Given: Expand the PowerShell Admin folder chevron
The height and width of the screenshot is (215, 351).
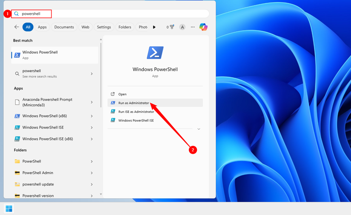Looking at the screenshot, I should (92, 173).
